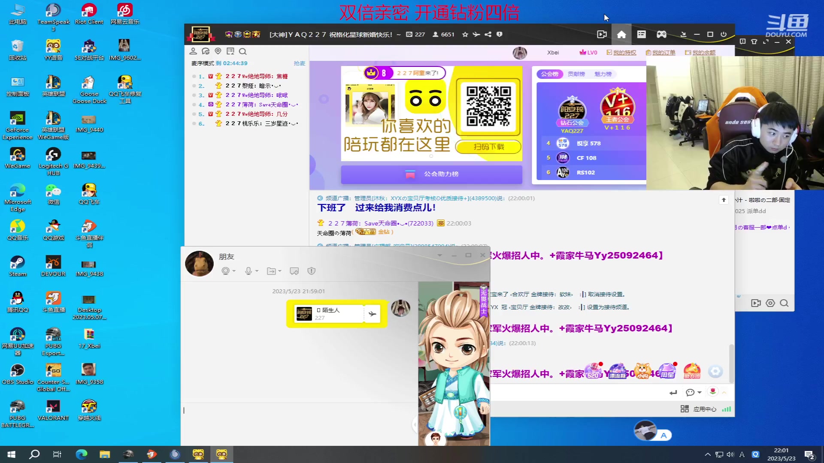Click the microphone icon in the 朋友 chat window

coord(249,271)
